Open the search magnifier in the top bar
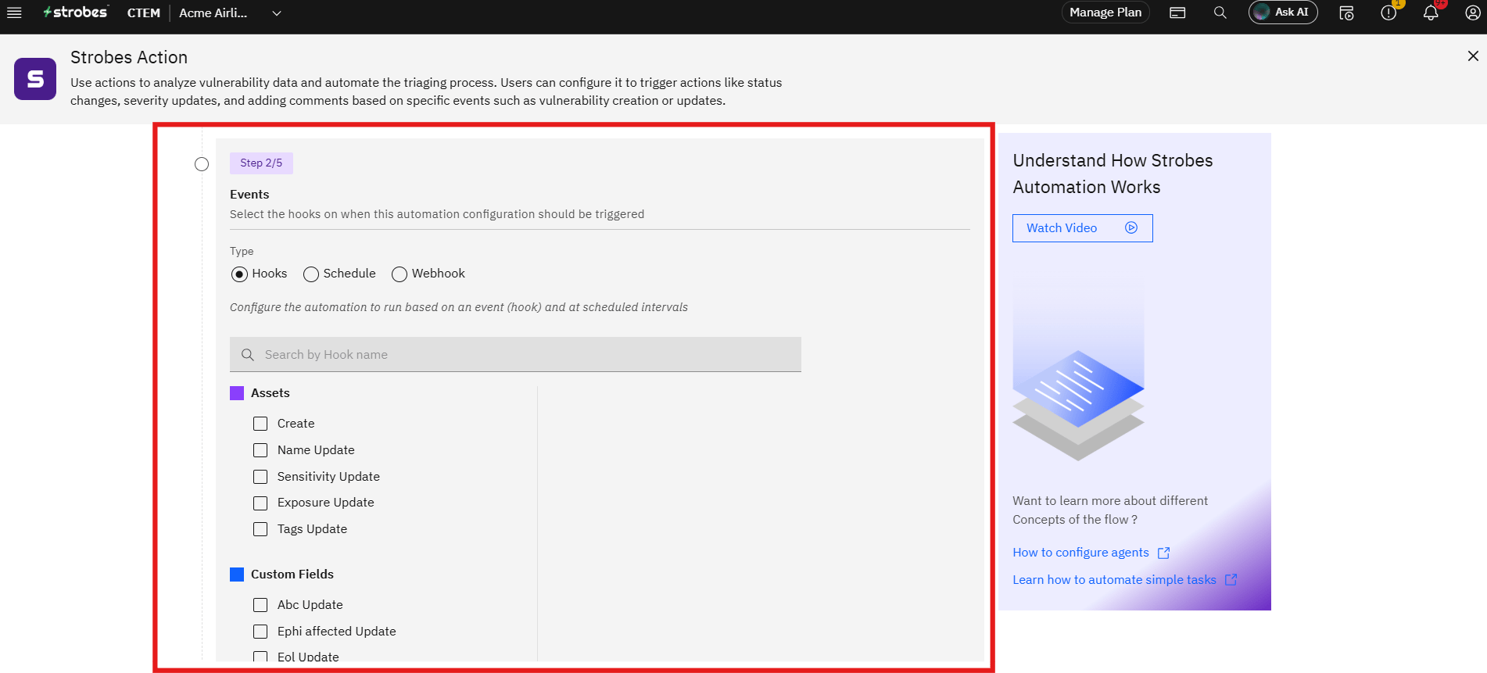 tap(1220, 13)
